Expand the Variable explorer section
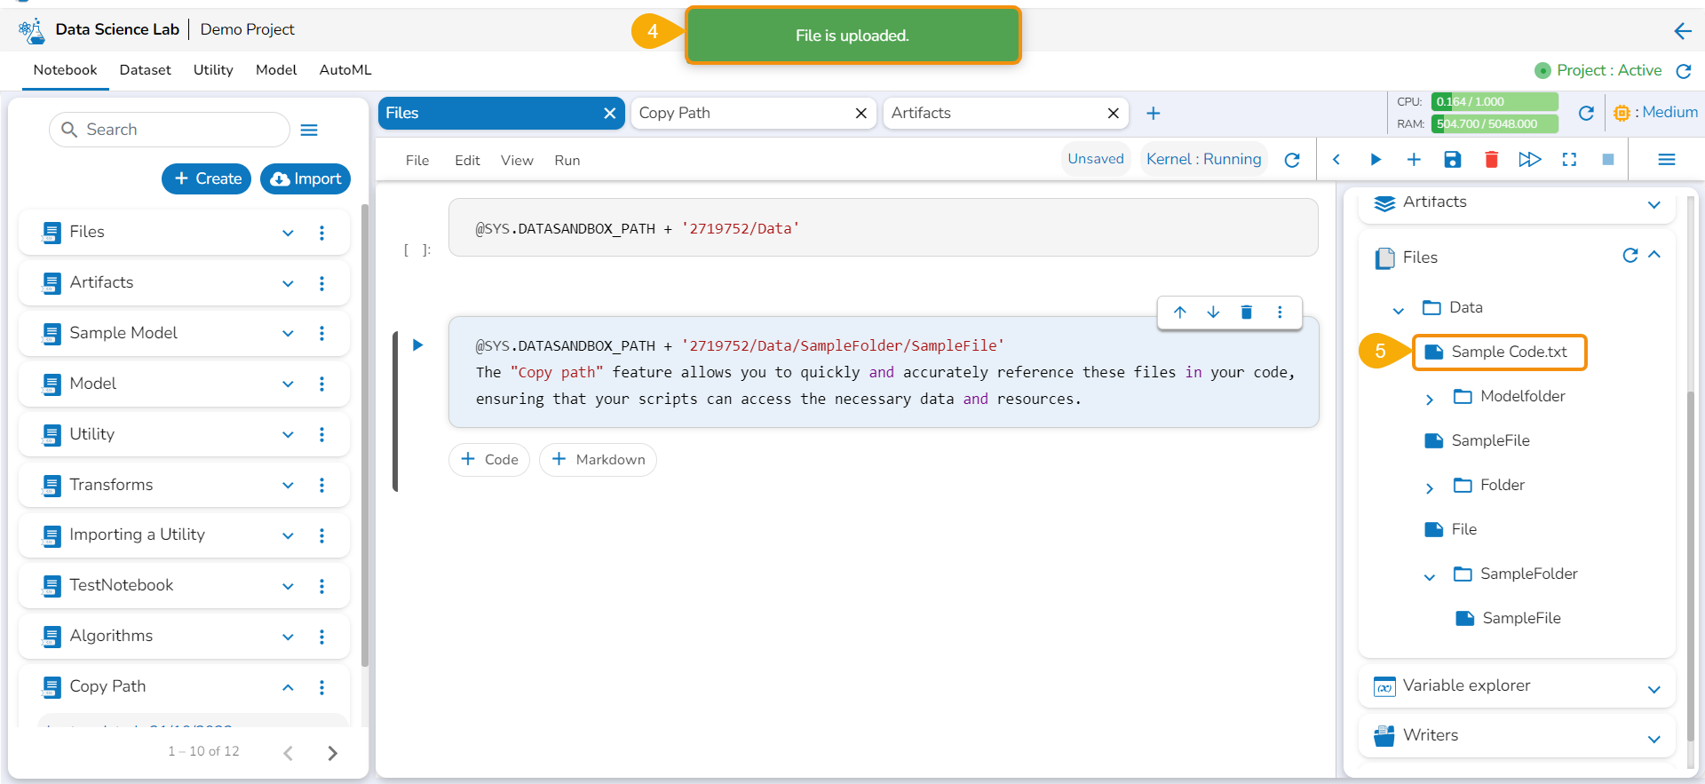The height and width of the screenshot is (784, 1705). click(1653, 689)
